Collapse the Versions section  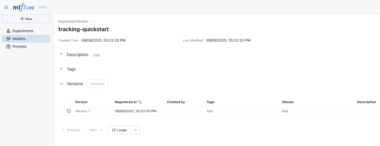62,84
